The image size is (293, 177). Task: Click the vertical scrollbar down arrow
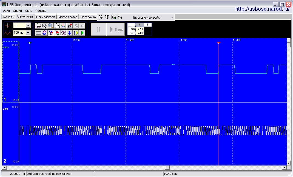[289, 163]
